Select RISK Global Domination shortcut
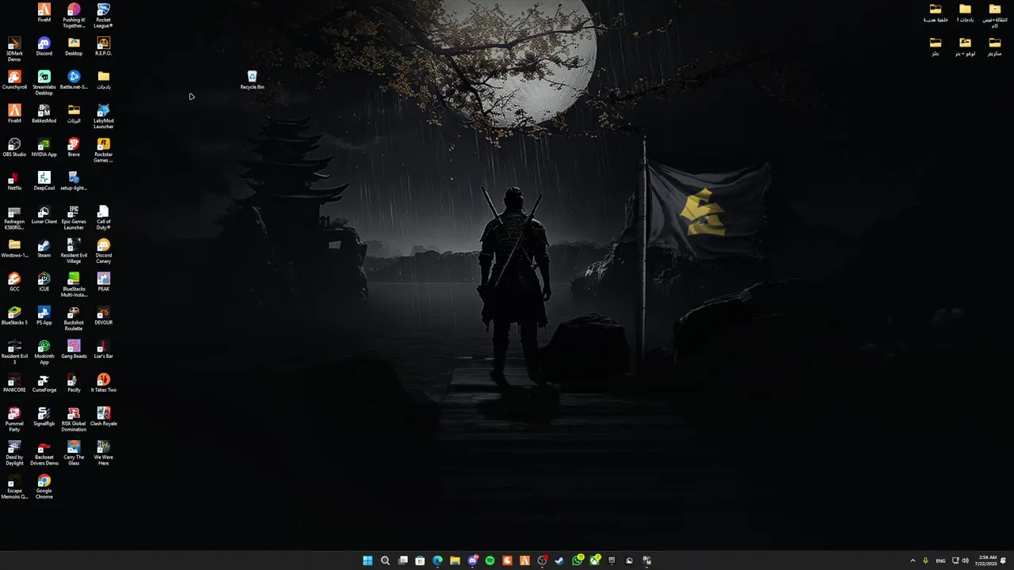This screenshot has width=1014, height=570. (74, 420)
